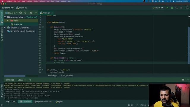Add a new terminal session with plus
The width and height of the screenshot is (190, 107).
click(x=30, y=80)
